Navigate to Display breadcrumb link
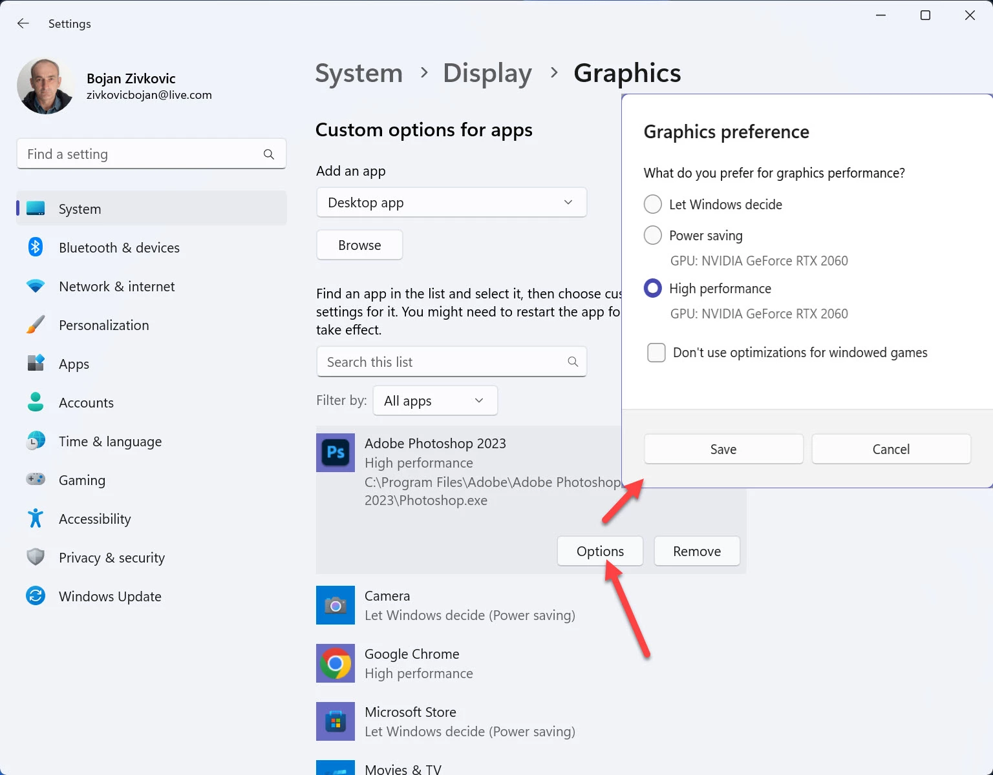Screen dimensions: 993x775 (x=487, y=73)
